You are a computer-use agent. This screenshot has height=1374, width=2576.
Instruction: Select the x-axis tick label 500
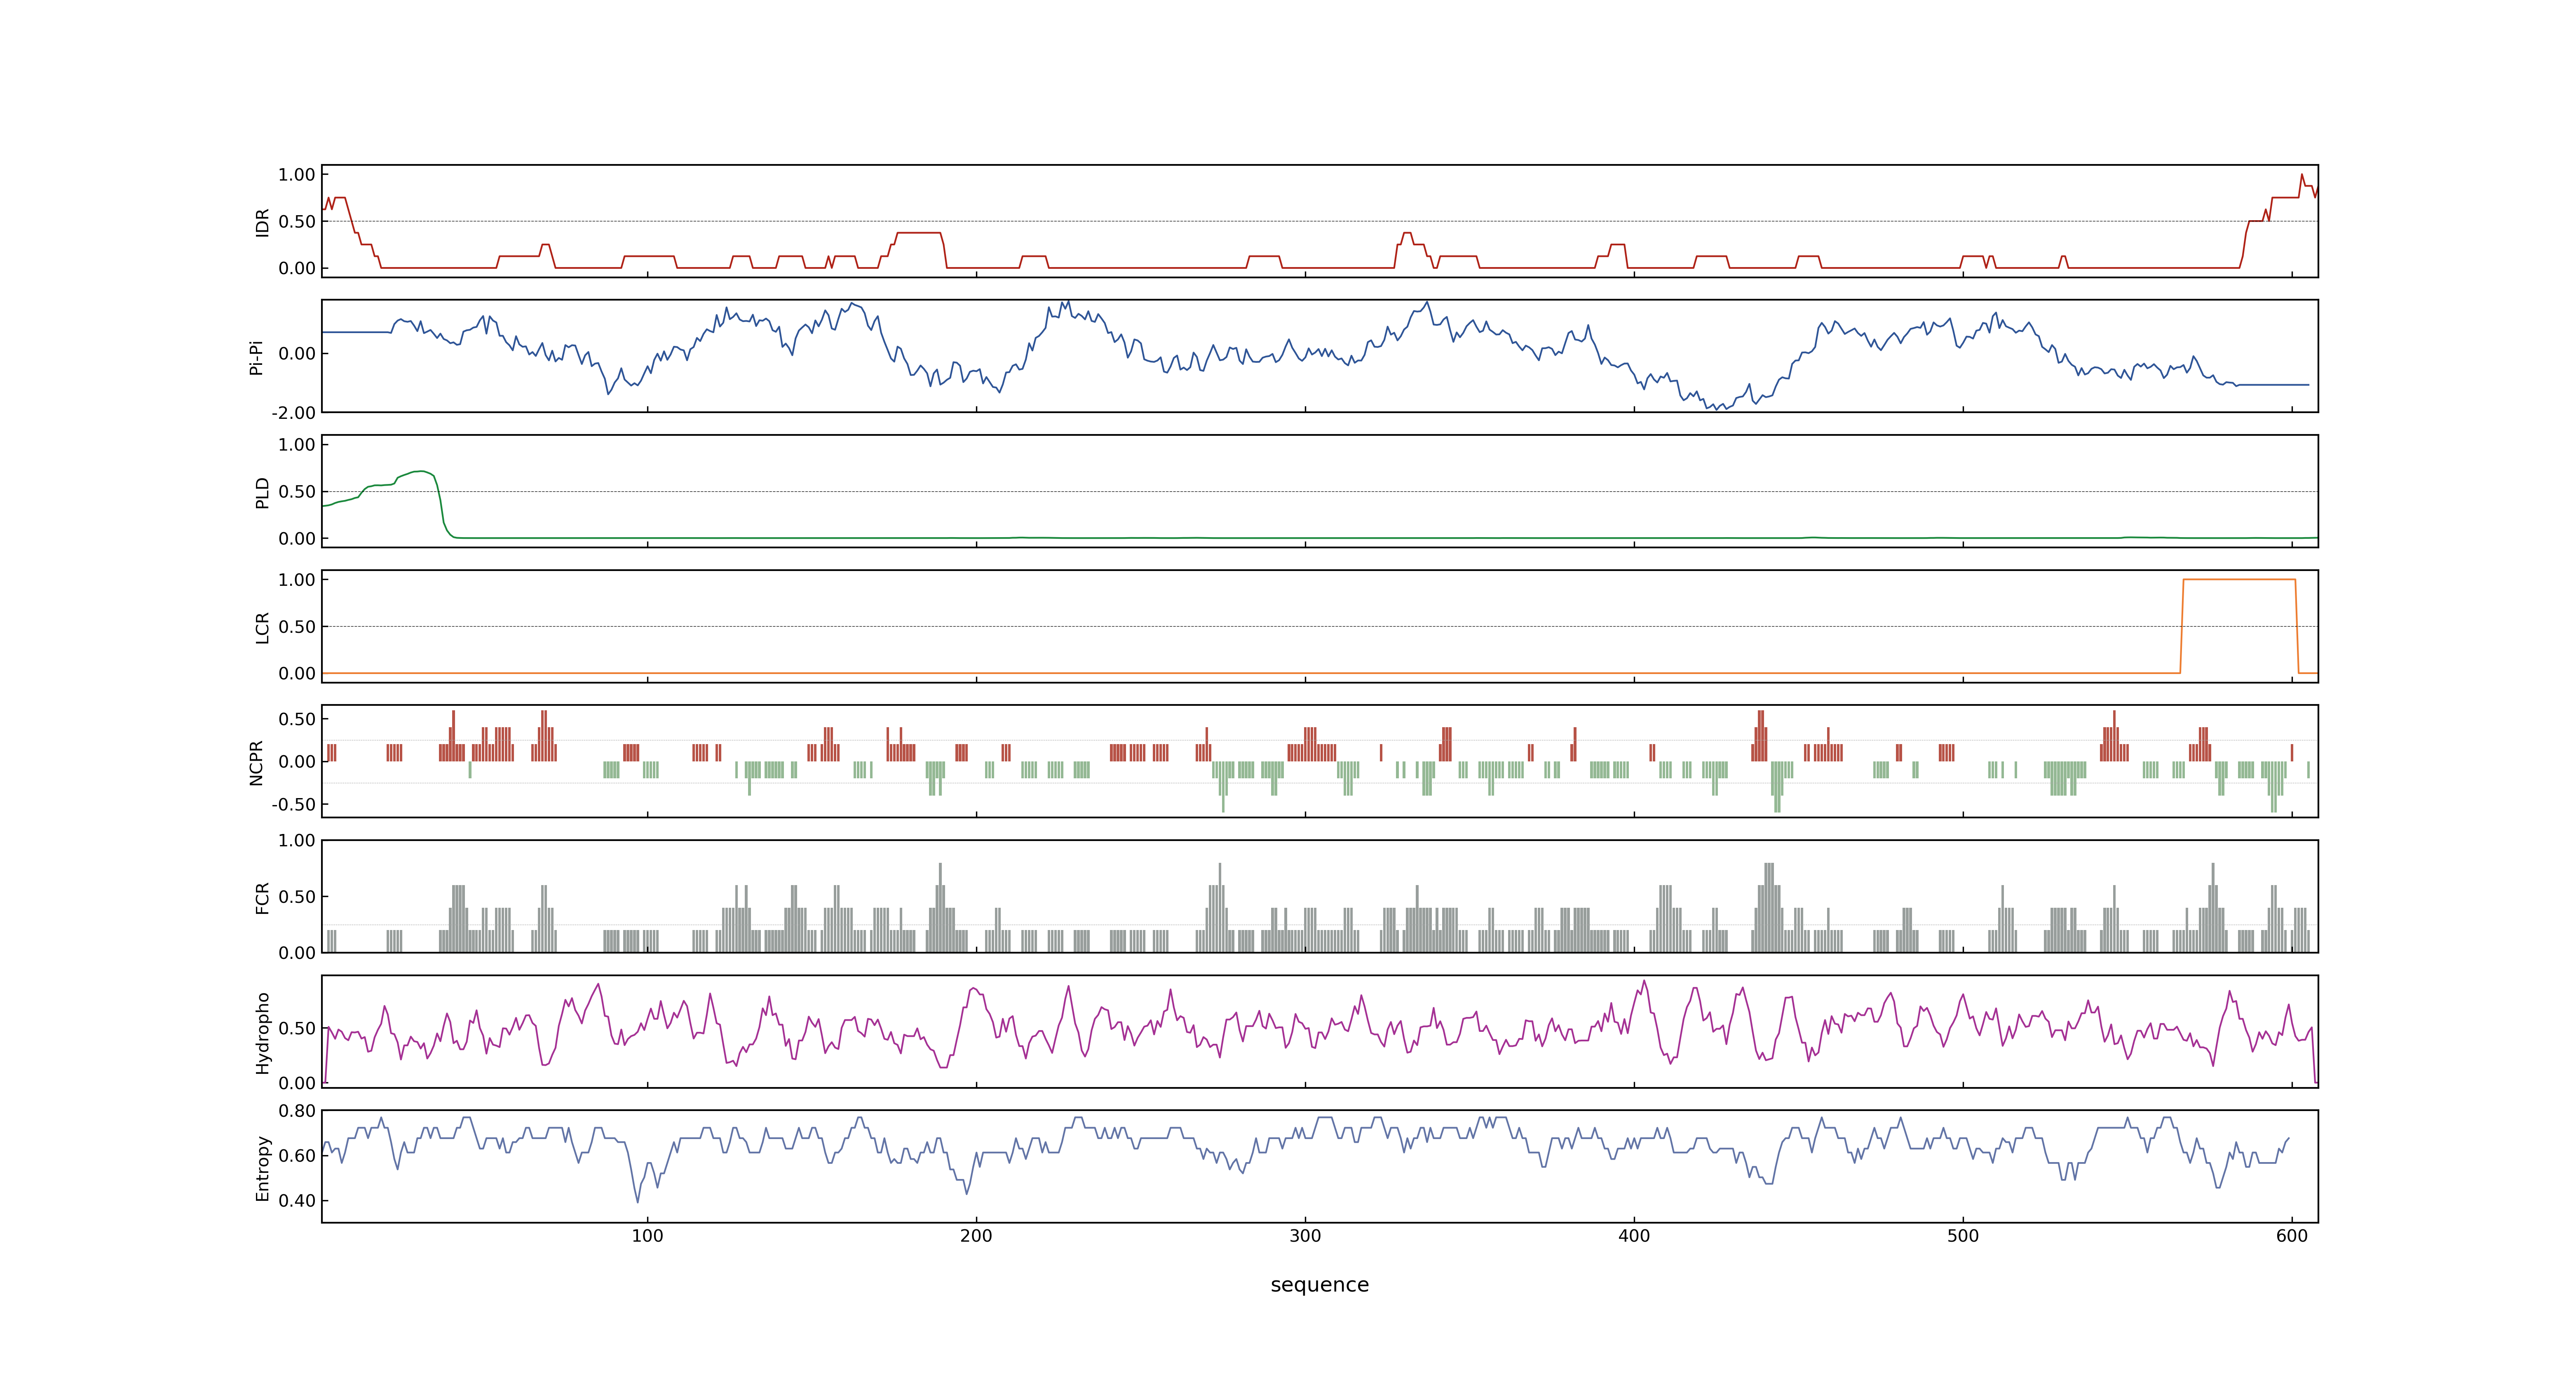point(1963,1236)
